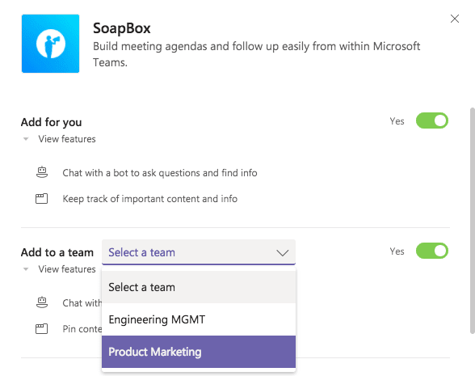Open the Select a team dropdown
The image size is (475, 376).
click(x=199, y=252)
